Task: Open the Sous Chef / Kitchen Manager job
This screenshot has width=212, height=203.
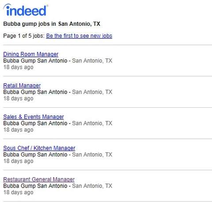Action: tap(39, 148)
